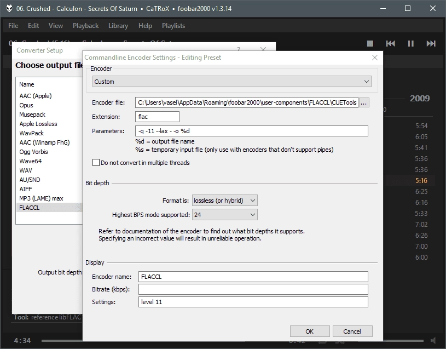Select FLACCL in format list
The width and height of the screenshot is (446, 349).
coord(50,208)
